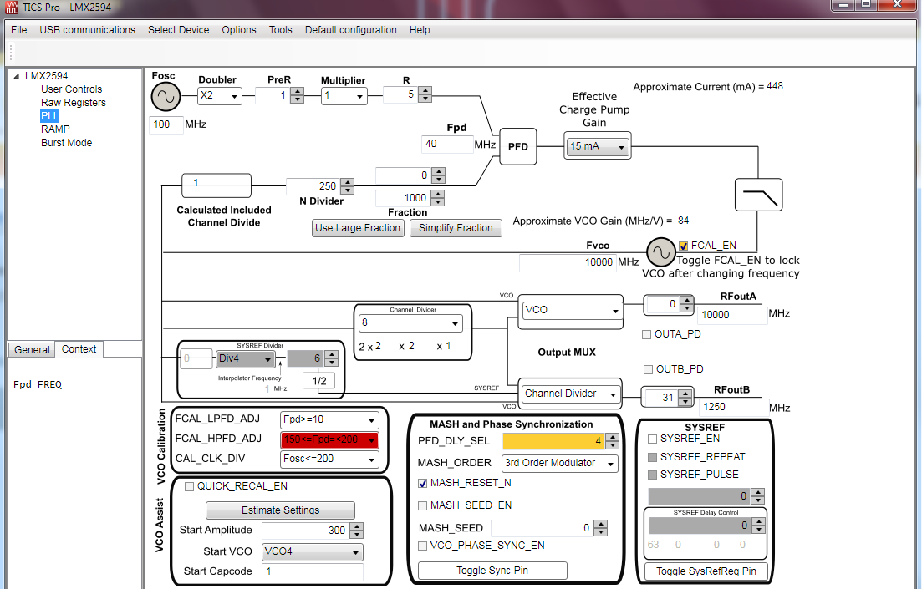Click Toggle SysRefReq Pin button
This screenshot has height=589, width=922.
pyautogui.click(x=706, y=571)
